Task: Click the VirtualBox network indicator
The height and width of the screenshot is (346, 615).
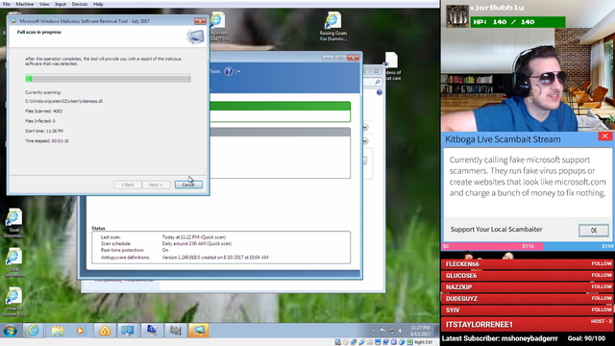Action: coord(354,342)
